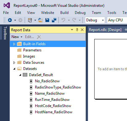Open the Tools menu
Image resolution: width=127 pixels, height=121 pixels.
(x=112, y=13)
